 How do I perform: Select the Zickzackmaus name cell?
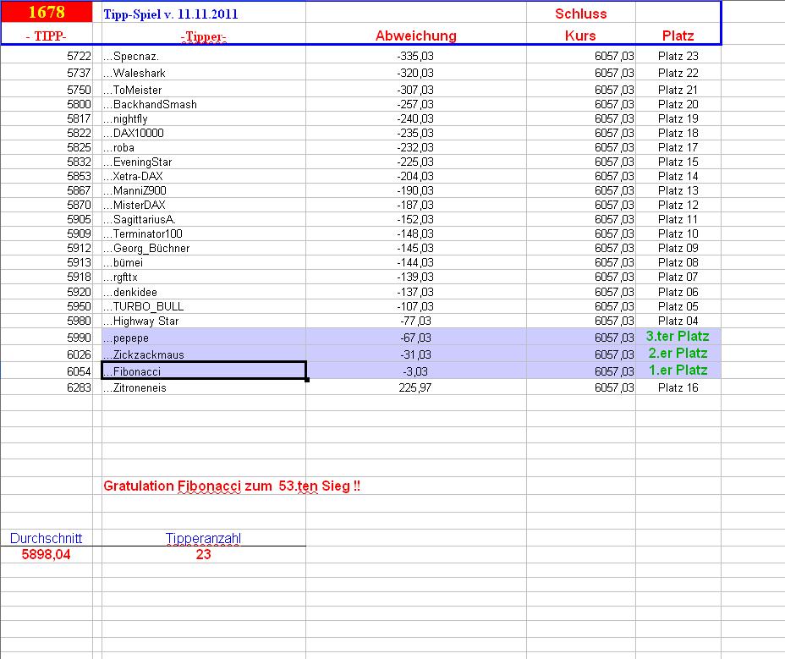pyautogui.click(x=204, y=354)
